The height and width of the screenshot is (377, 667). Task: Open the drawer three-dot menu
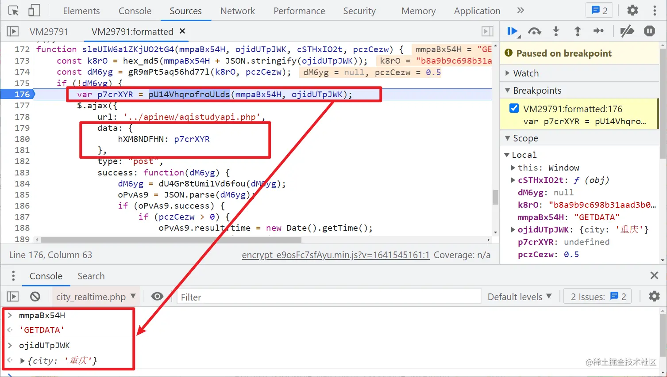coord(13,276)
